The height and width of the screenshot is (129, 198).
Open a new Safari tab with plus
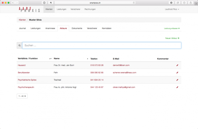click(x=196, y=4)
